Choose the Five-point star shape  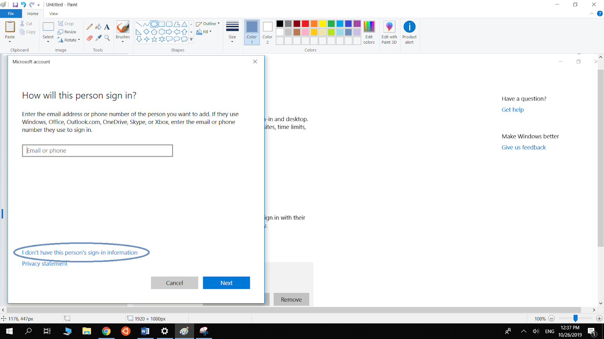pyautogui.click(x=154, y=39)
